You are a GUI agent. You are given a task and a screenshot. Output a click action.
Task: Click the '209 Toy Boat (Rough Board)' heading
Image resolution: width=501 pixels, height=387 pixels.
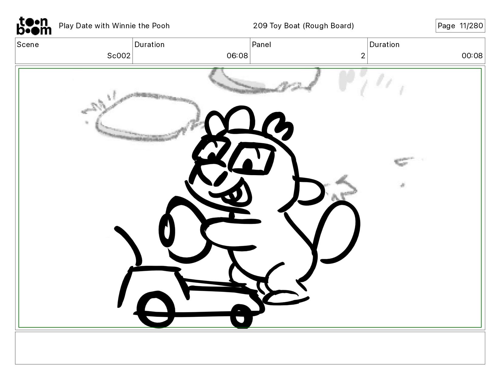pos(304,26)
